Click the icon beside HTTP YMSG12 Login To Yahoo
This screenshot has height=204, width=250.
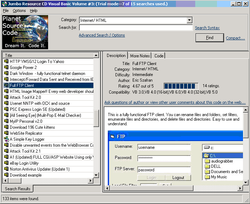point(6,61)
